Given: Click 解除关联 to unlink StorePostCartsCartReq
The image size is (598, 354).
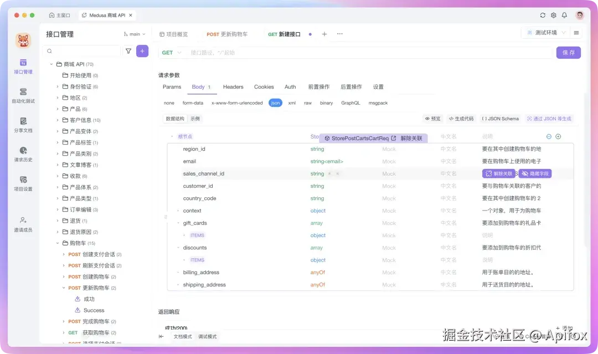Looking at the screenshot, I should 411,137.
